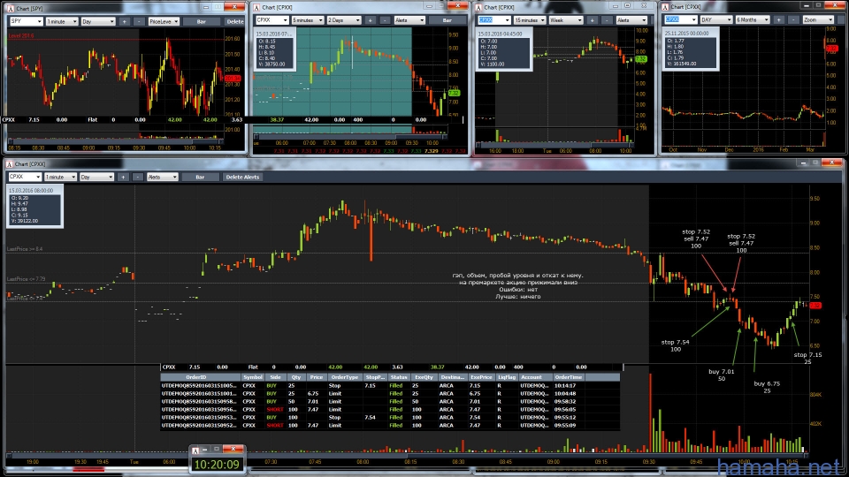Click the 'Level 201.6' label in SPY chart
This screenshot has height=477, width=849.
(21, 35)
